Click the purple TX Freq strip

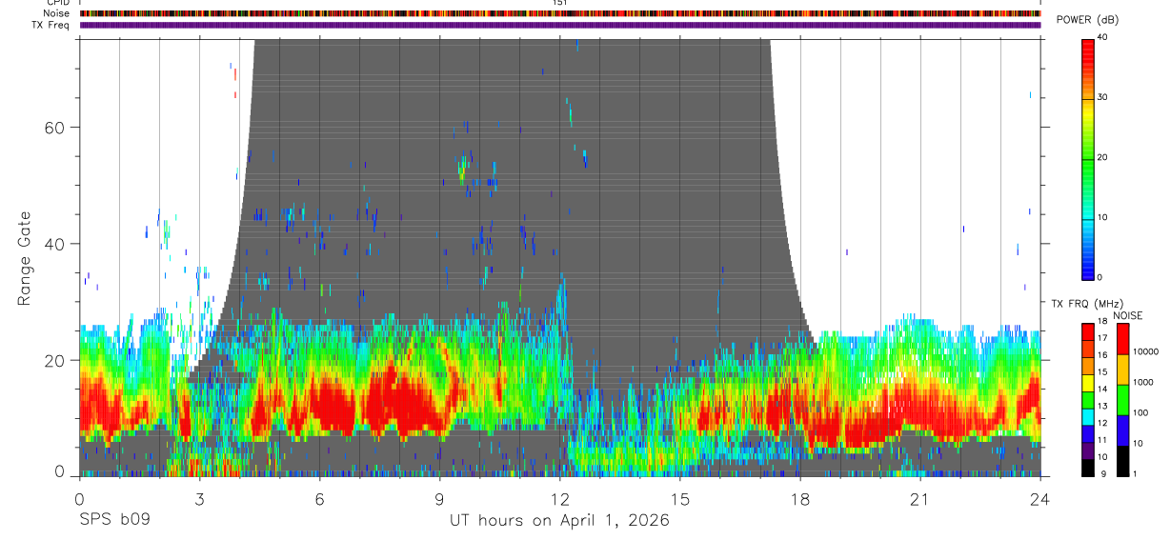[x=560, y=25]
